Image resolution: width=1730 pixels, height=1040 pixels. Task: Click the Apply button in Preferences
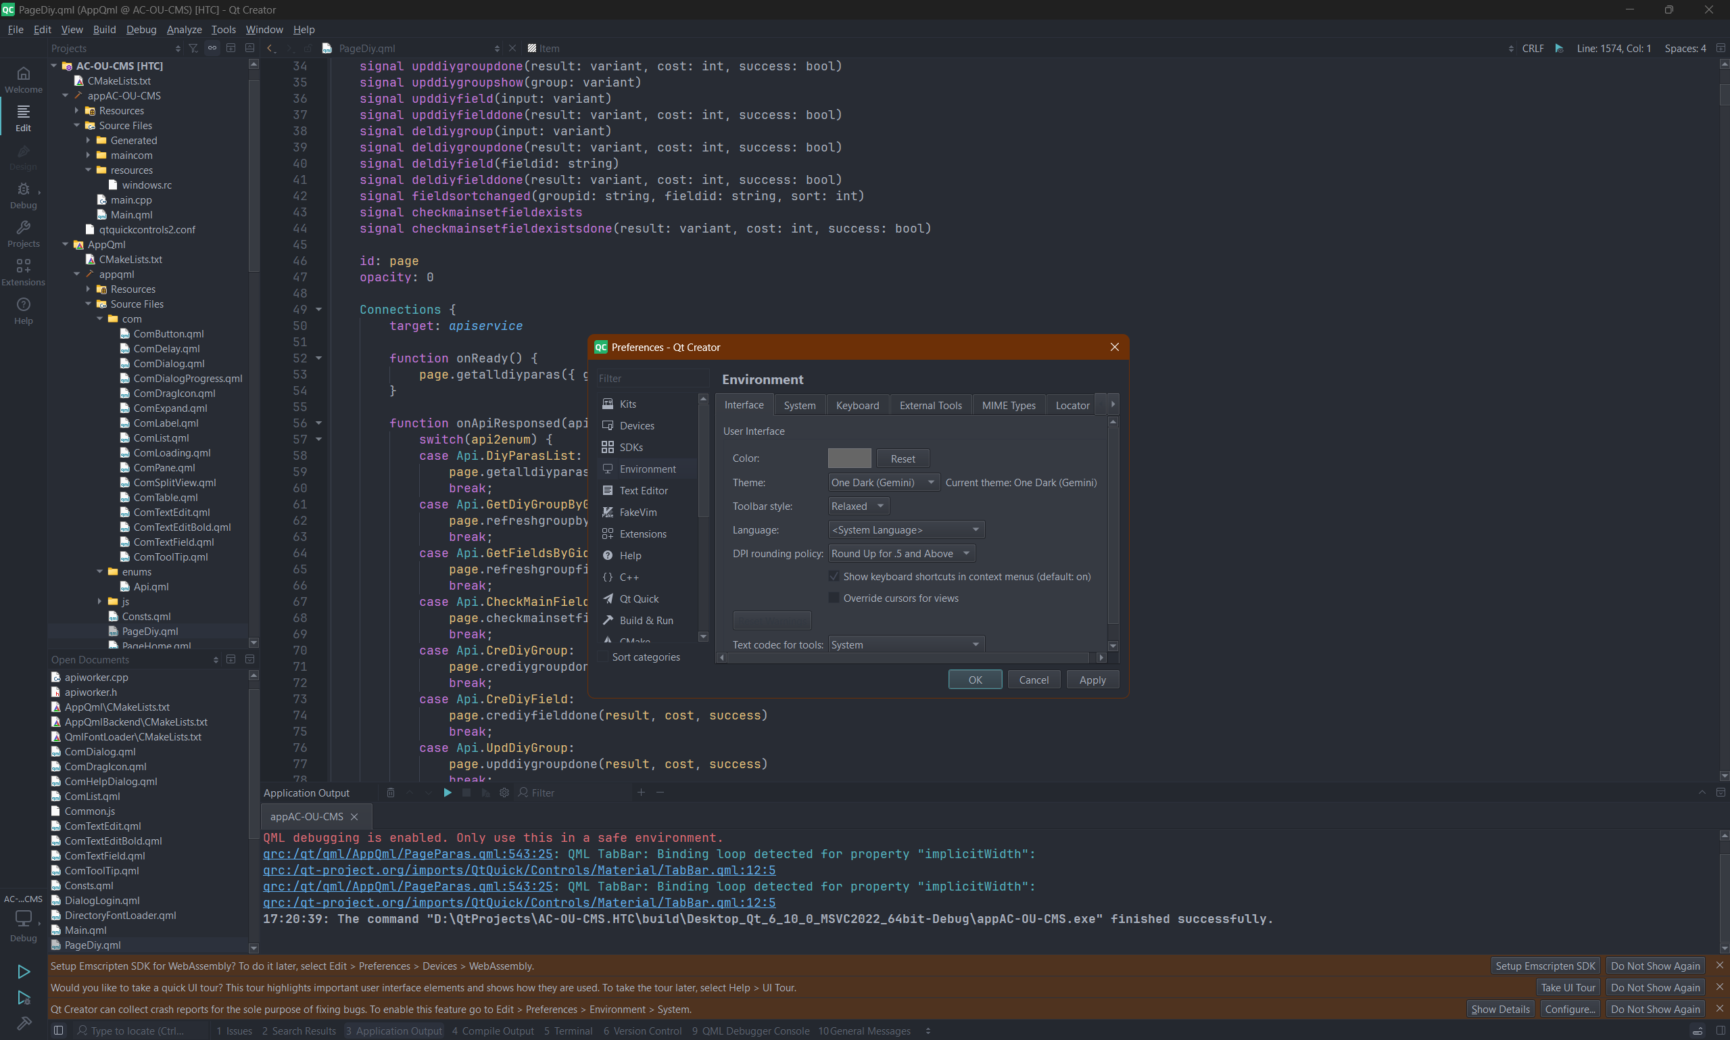[x=1092, y=680]
